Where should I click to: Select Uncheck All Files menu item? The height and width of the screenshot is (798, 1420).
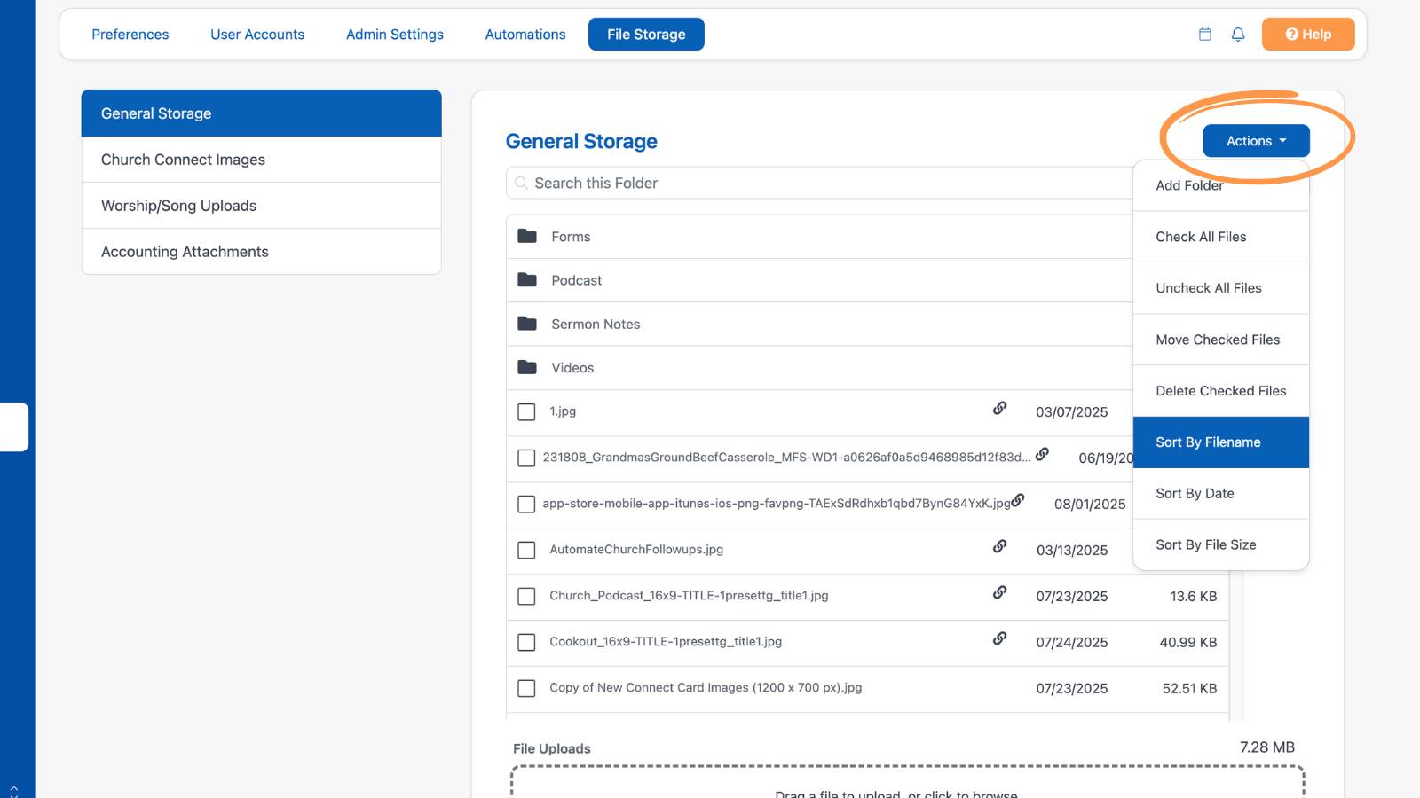coord(1221,288)
